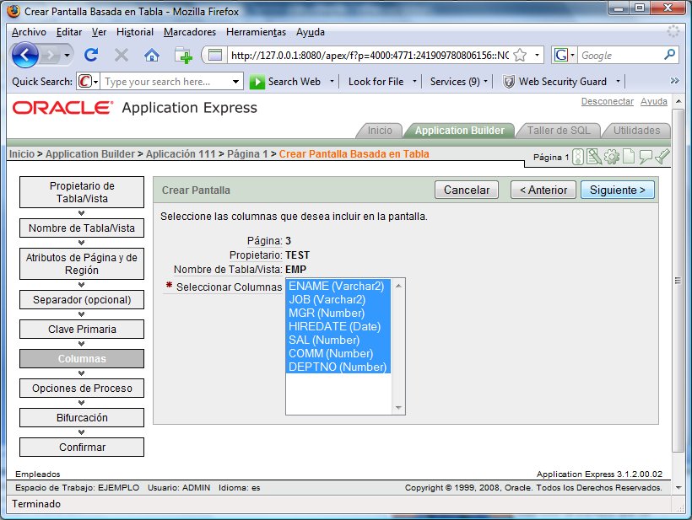Follow the Aplicación 111 breadcrumb link

tap(181, 153)
